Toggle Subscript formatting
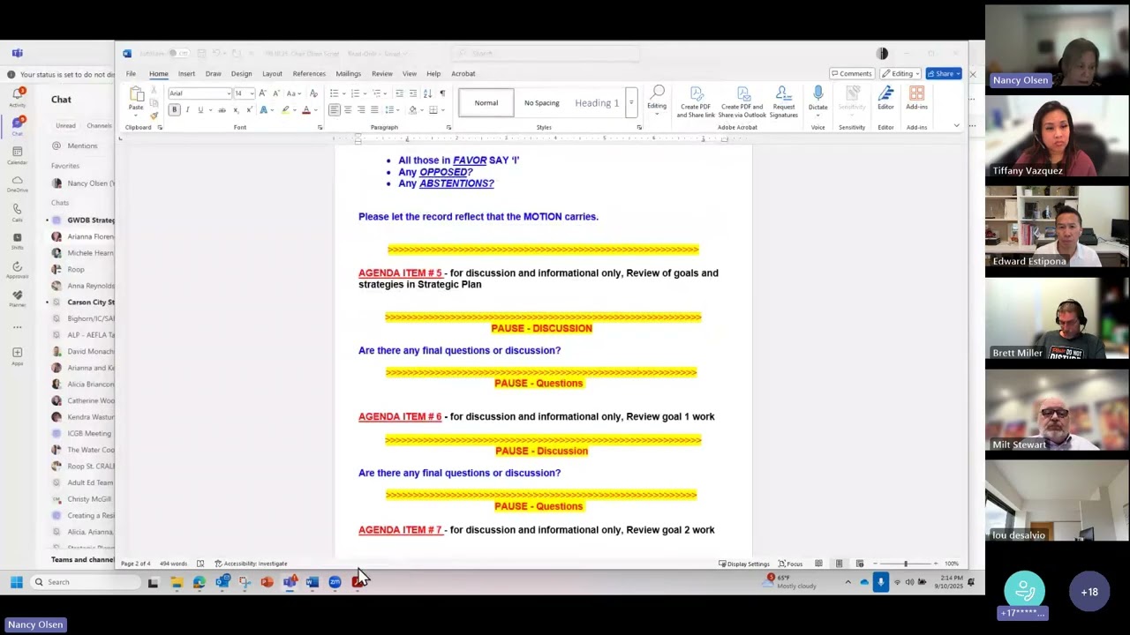Screen dimensions: 1130x635 236,110
